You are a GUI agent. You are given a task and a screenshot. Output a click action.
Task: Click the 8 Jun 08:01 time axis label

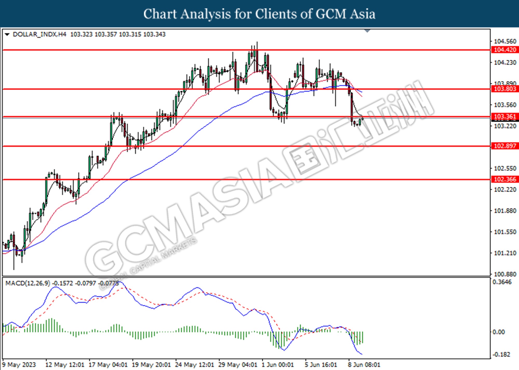(x=364, y=365)
